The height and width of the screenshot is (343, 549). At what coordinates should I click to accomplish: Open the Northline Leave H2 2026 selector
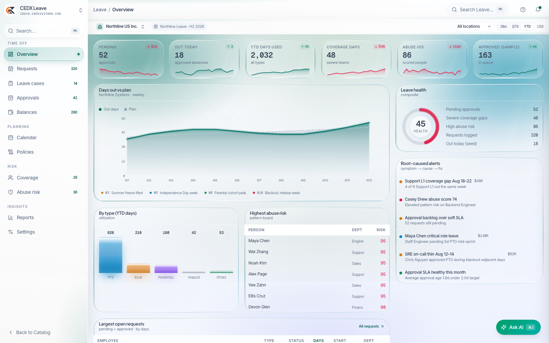pyautogui.click(x=179, y=26)
